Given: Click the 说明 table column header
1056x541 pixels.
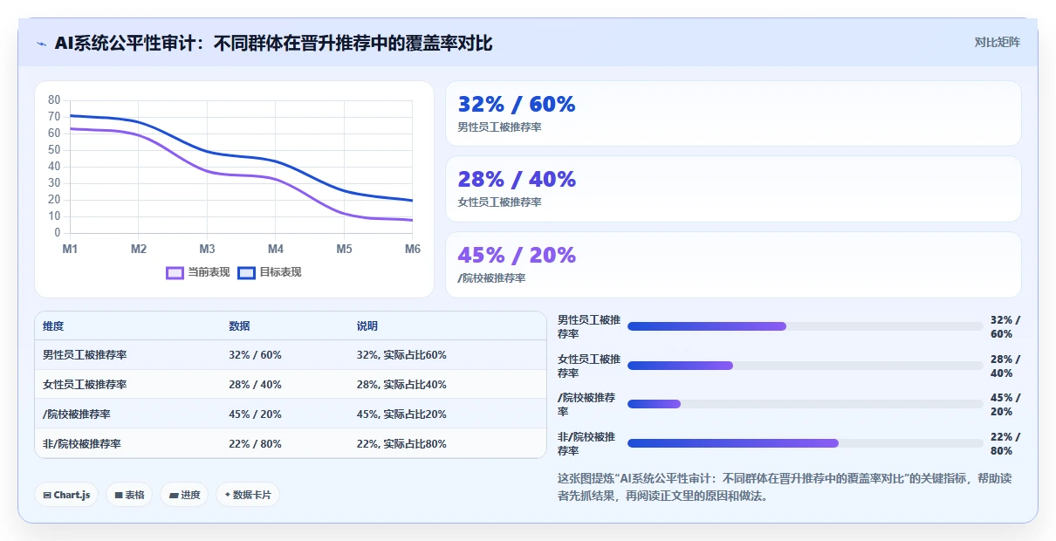Looking at the screenshot, I should click(x=367, y=325).
